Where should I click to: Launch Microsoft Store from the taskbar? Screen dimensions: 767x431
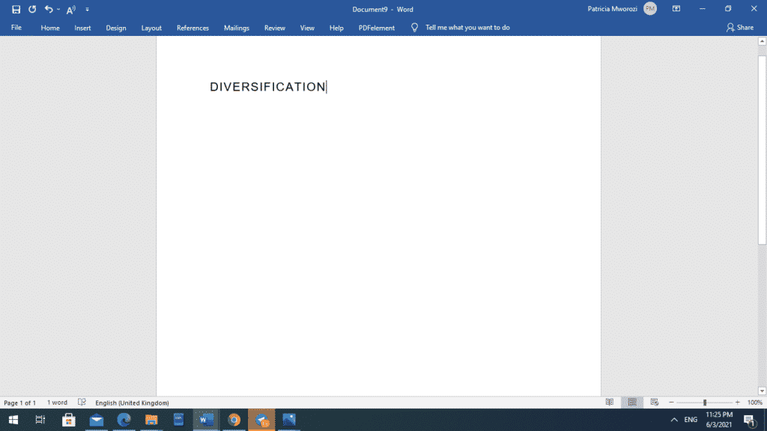click(x=68, y=420)
